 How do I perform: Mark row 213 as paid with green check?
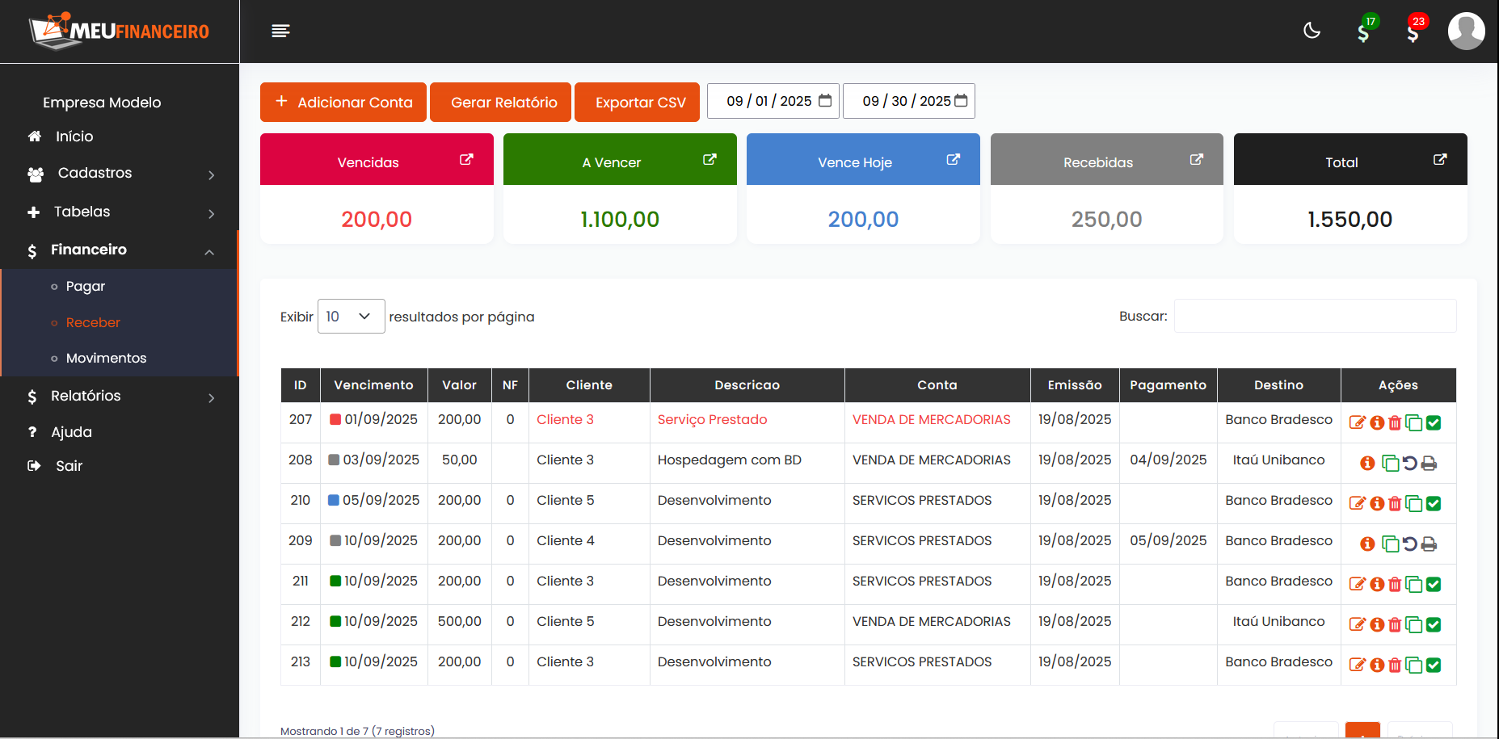click(x=1434, y=665)
